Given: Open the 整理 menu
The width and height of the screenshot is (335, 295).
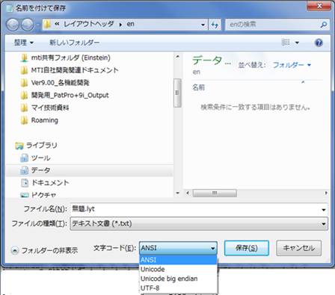Looking at the screenshot, I should tap(23, 43).
